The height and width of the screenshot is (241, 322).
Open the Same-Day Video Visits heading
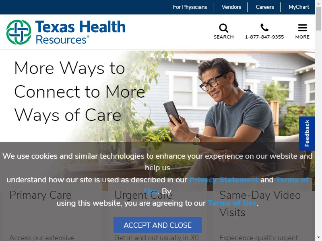coord(260,204)
